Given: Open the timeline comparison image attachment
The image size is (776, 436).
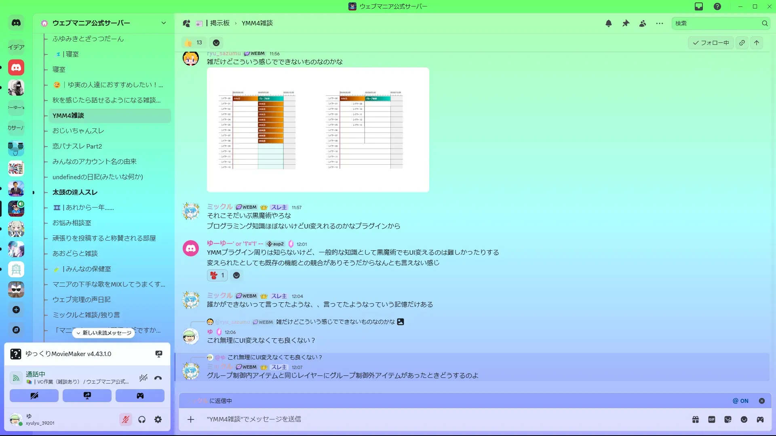Looking at the screenshot, I should [x=318, y=130].
